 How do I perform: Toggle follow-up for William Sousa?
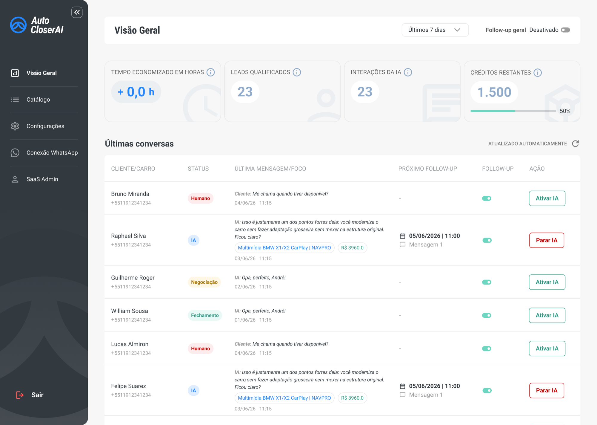coord(487,315)
